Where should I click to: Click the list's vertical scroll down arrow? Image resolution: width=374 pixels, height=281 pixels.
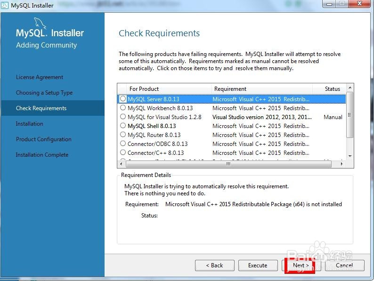tap(350, 156)
